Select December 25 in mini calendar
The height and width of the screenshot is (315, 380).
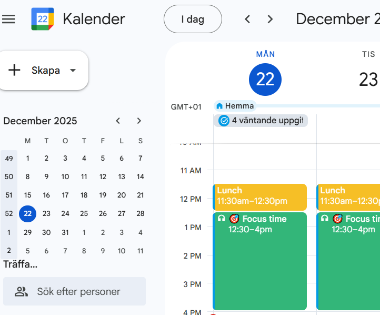pyautogui.click(x=84, y=214)
